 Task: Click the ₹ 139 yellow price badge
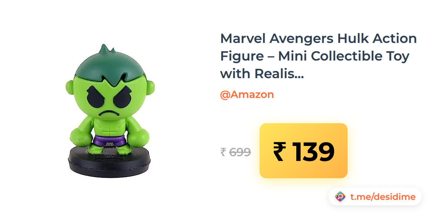[303, 151]
